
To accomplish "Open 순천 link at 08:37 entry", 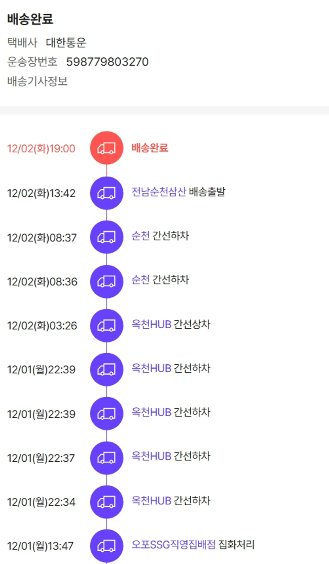I will click(x=140, y=236).
